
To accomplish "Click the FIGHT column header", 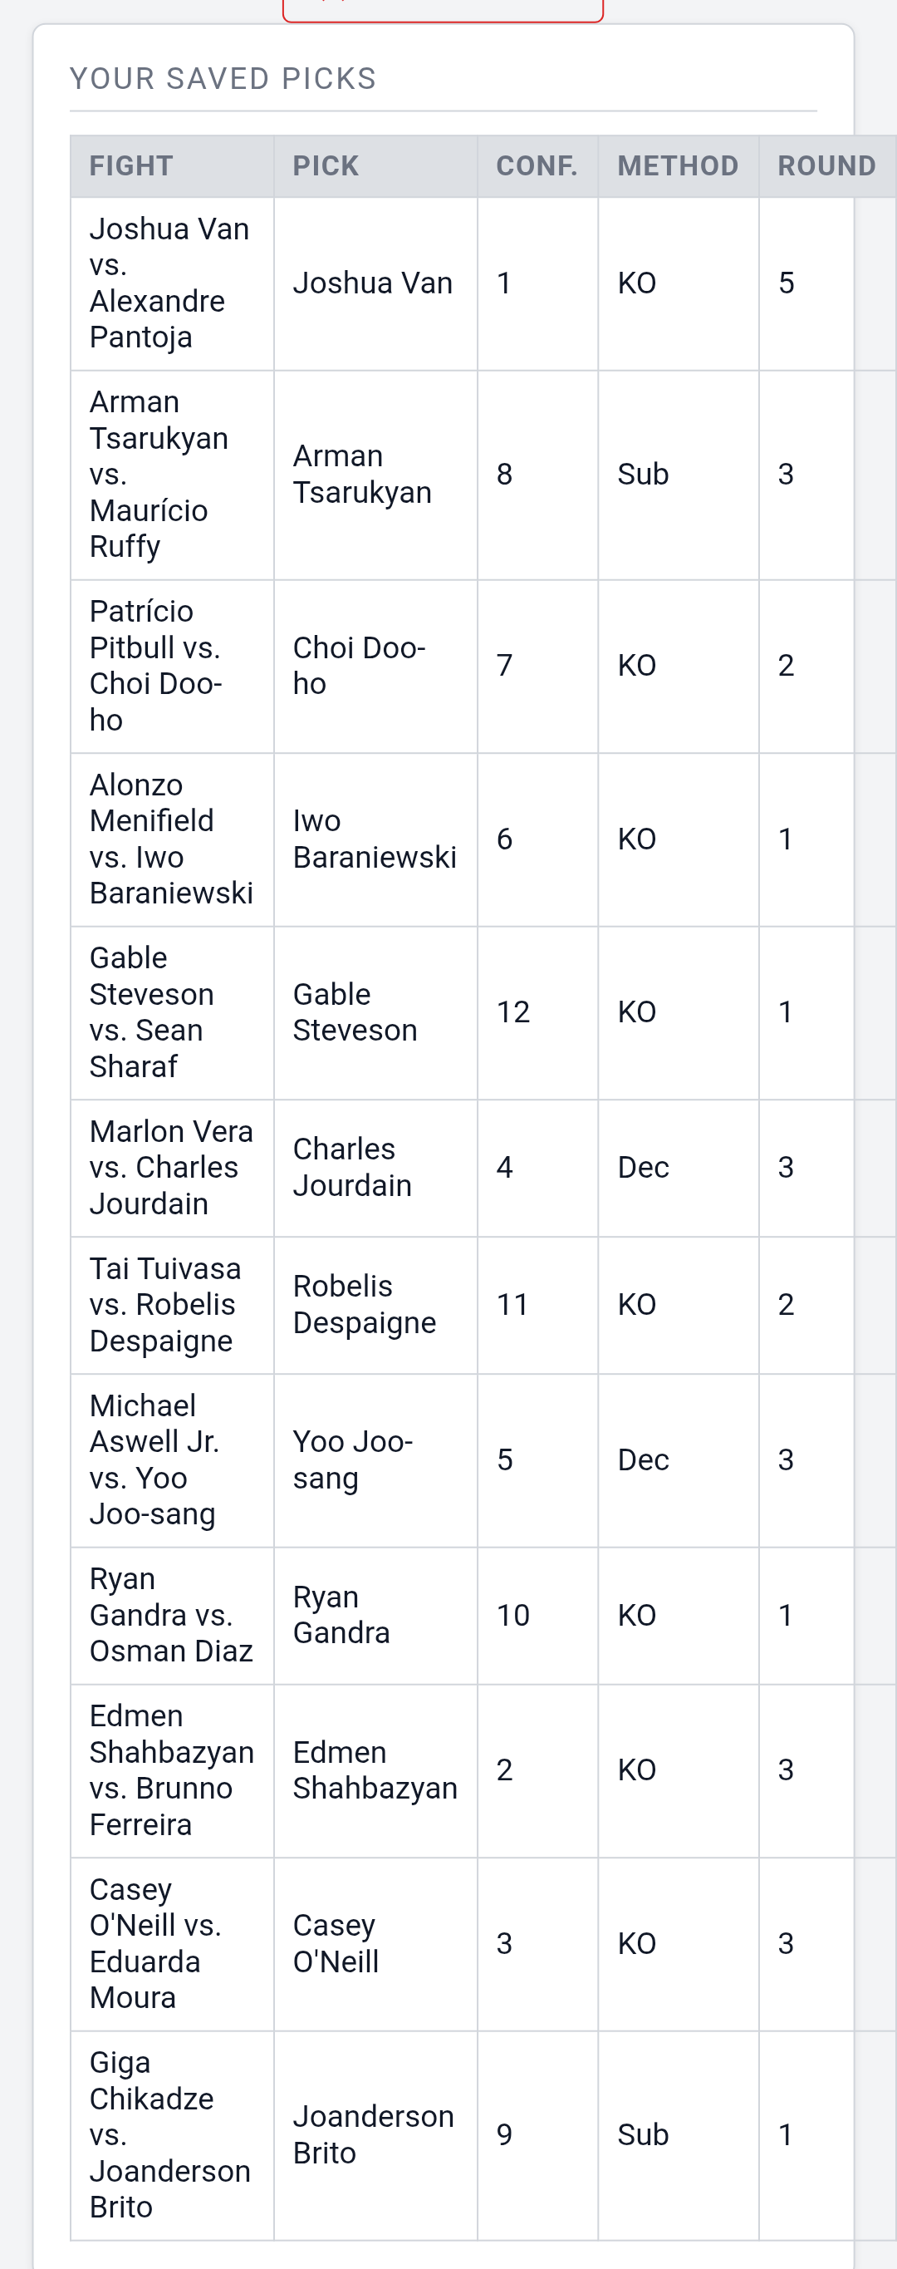I will click(131, 165).
